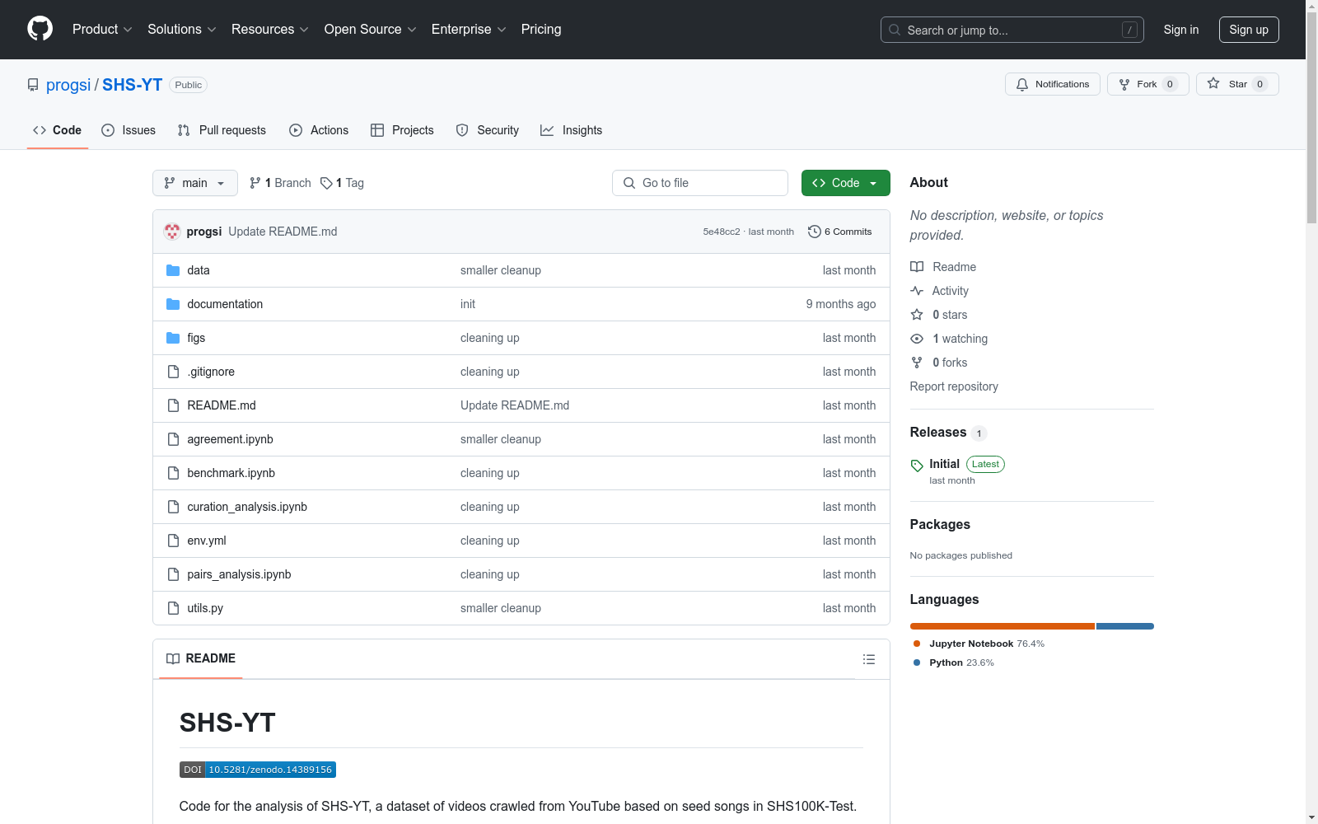Click the watching eye icon
The width and height of the screenshot is (1318, 824).
(917, 339)
